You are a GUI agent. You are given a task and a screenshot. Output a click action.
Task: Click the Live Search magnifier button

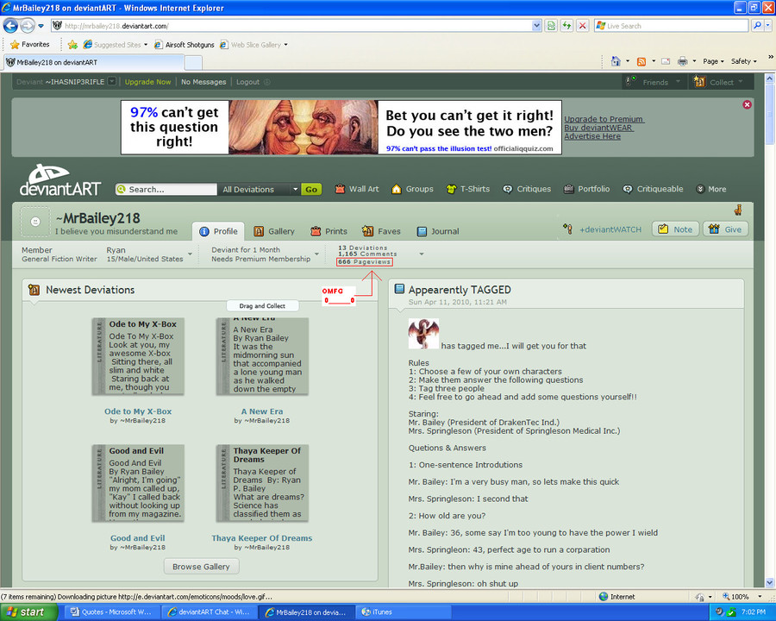pyautogui.click(x=757, y=26)
